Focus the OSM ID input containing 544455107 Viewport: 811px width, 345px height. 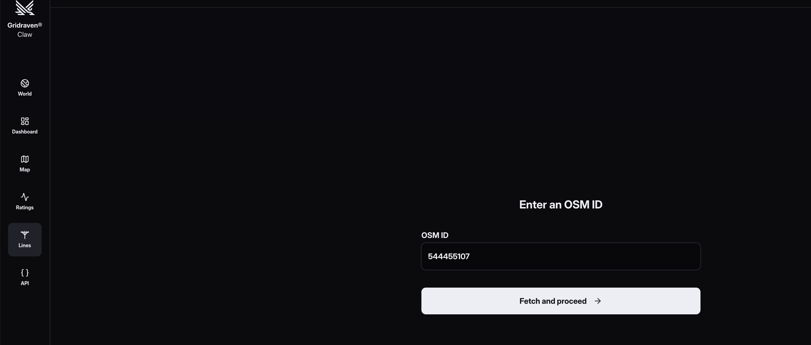[x=561, y=256]
